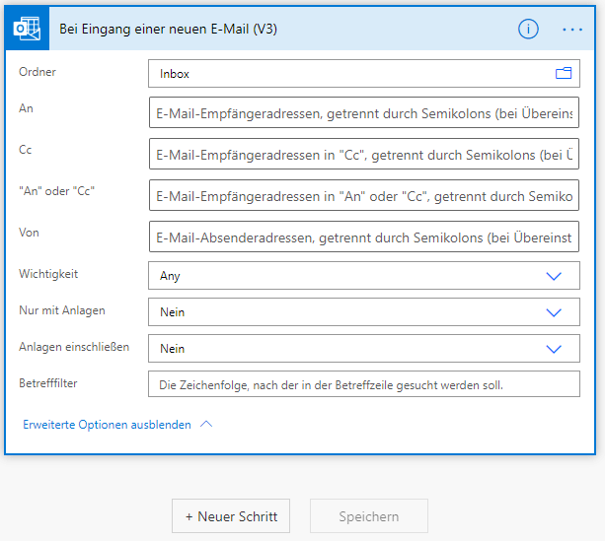Open the folder picker icon in Ordner
The image size is (605, 541).
[564, 73]
